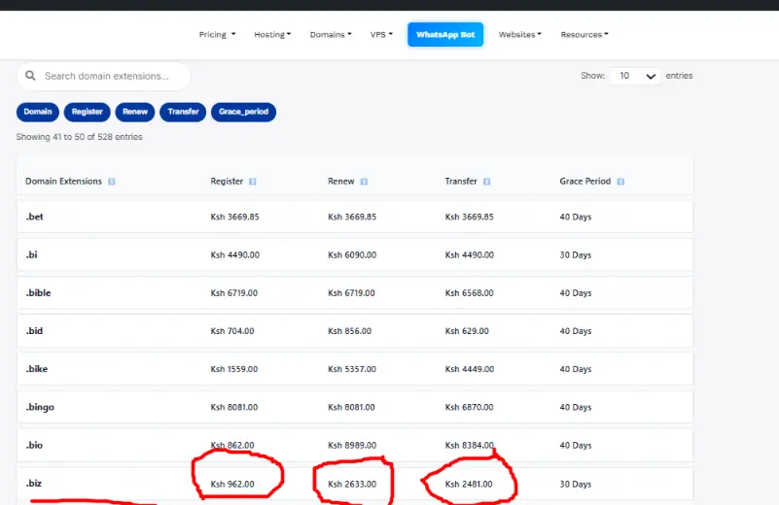Click the WhatsApp Bot button

click(445, 34)
